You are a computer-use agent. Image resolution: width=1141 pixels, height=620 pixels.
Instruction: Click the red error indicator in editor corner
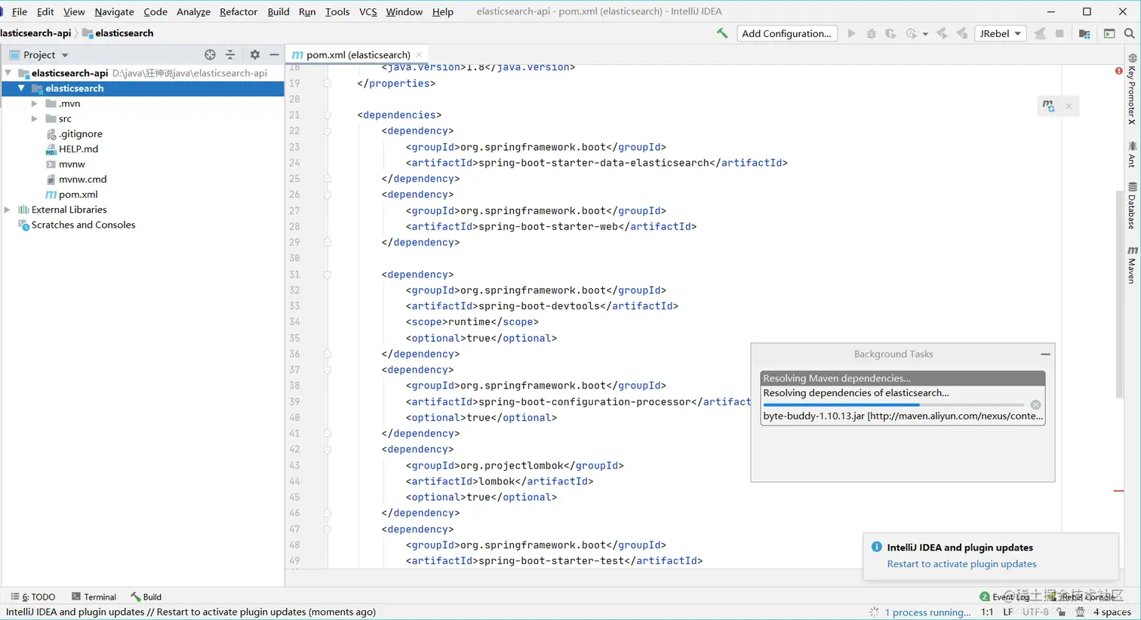(1118, 71)
